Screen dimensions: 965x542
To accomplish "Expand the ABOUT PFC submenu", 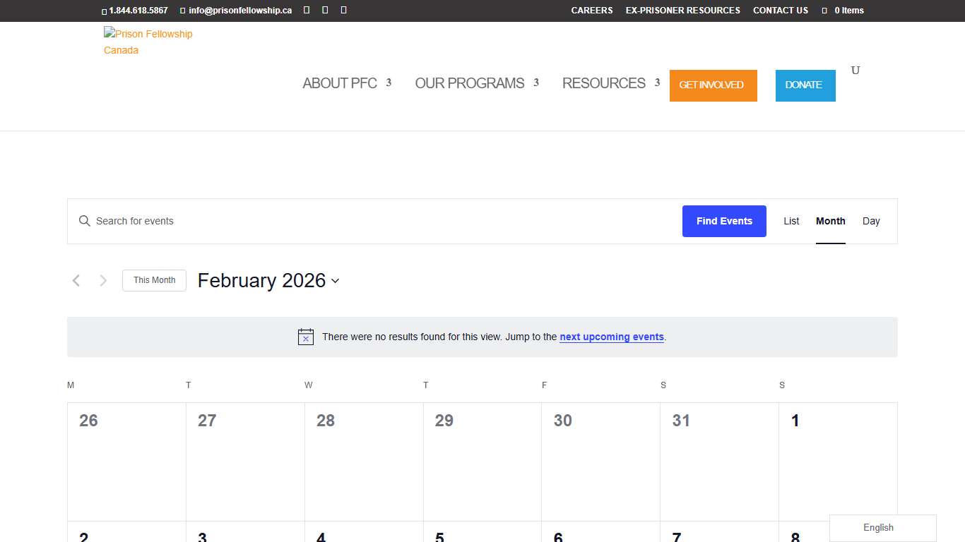I will coord(340,83).
